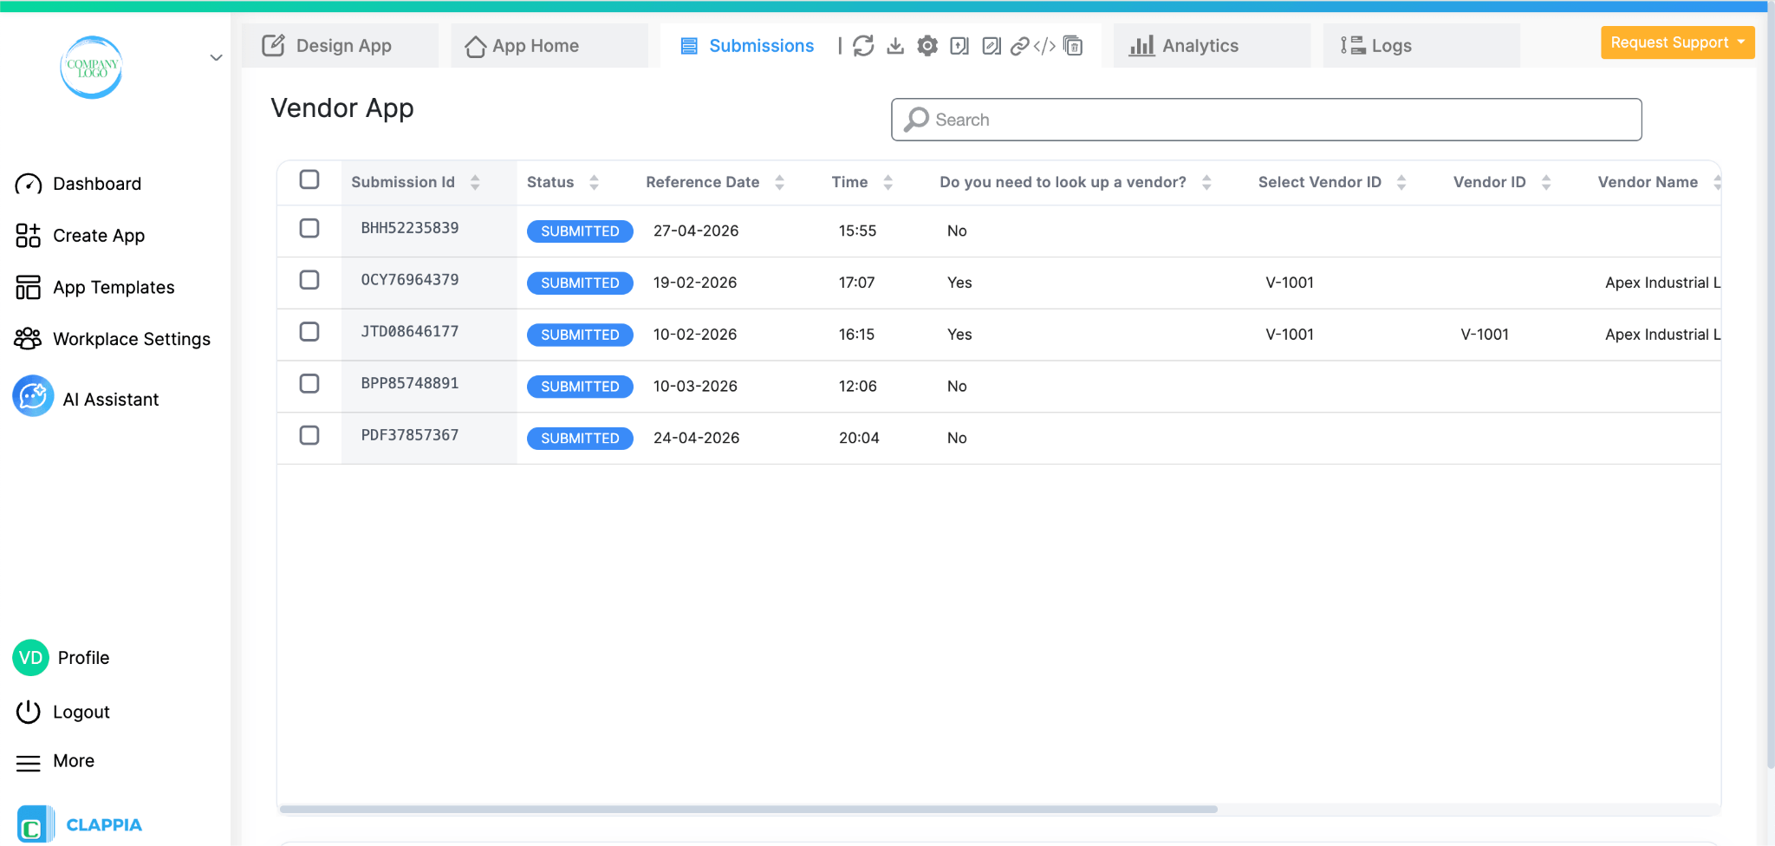
Task: Click the SUBMITTED badge for PDF37857367
Action: (x=580, y=439)
